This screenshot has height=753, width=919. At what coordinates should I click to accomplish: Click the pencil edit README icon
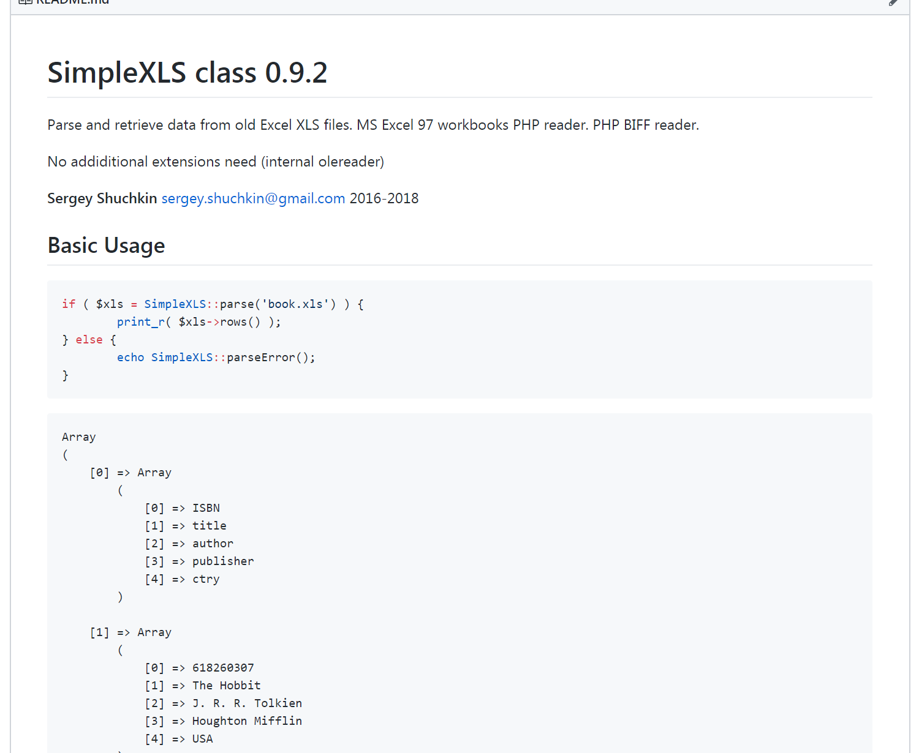pos(893,2)
